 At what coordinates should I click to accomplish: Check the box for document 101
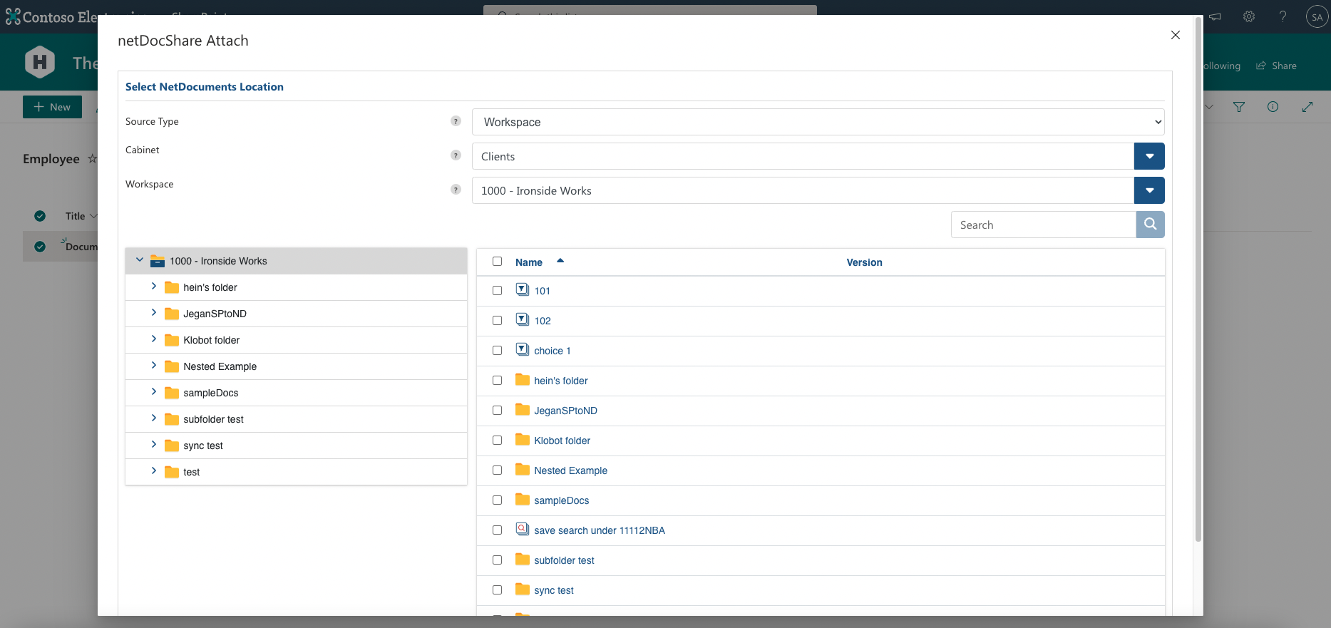pyautogui.click(x=497, y=291)
